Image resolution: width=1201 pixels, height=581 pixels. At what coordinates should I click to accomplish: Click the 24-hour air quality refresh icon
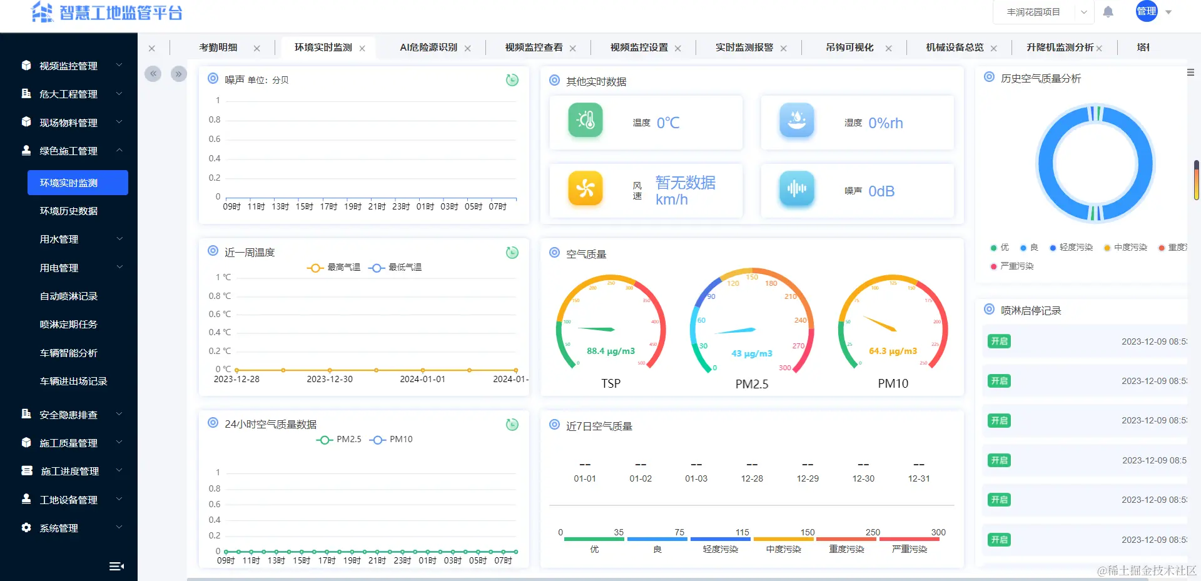(512, 425)
